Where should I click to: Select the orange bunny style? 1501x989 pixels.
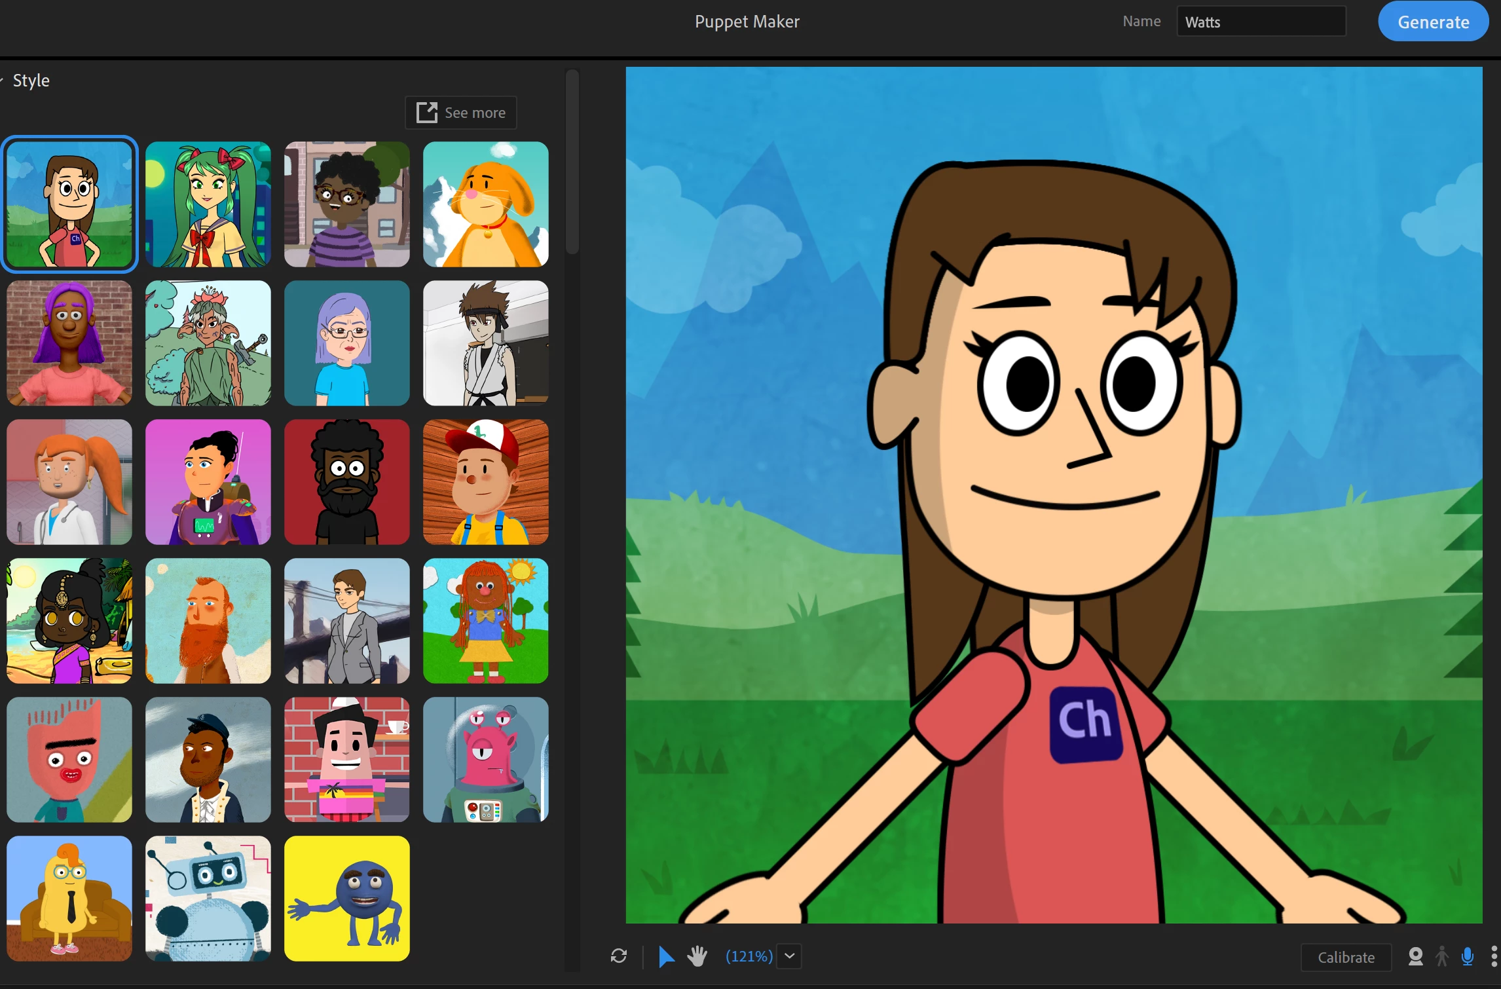[486, 204]
